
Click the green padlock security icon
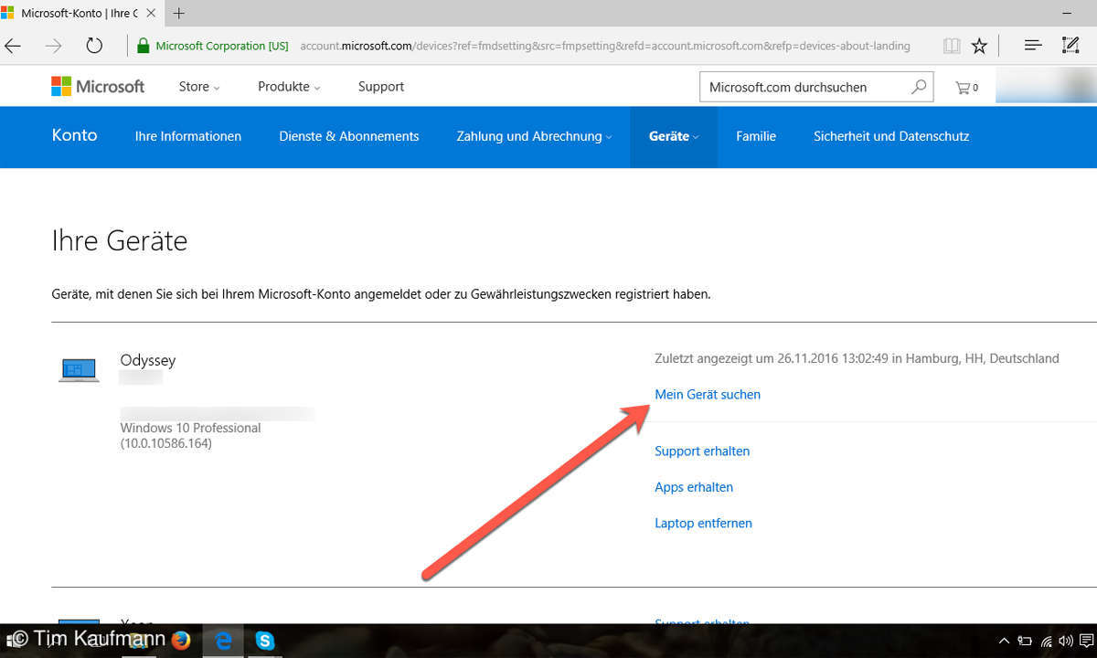(x=143, y=46)
